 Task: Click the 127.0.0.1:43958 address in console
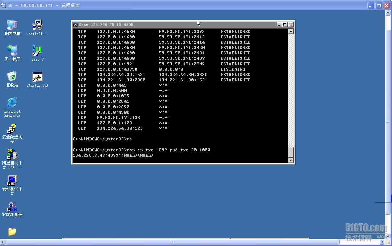(117, 69)
